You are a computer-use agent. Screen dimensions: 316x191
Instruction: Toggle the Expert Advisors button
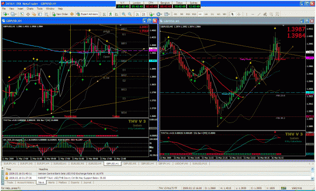pyautogui.click(x=87, y=14)
